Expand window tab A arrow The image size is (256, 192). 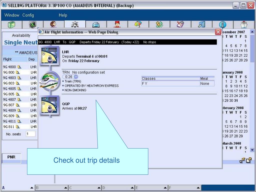pos(32,188)
